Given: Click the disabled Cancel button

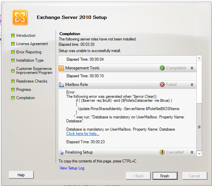Looking at the screenshot, I should point(195,176).
